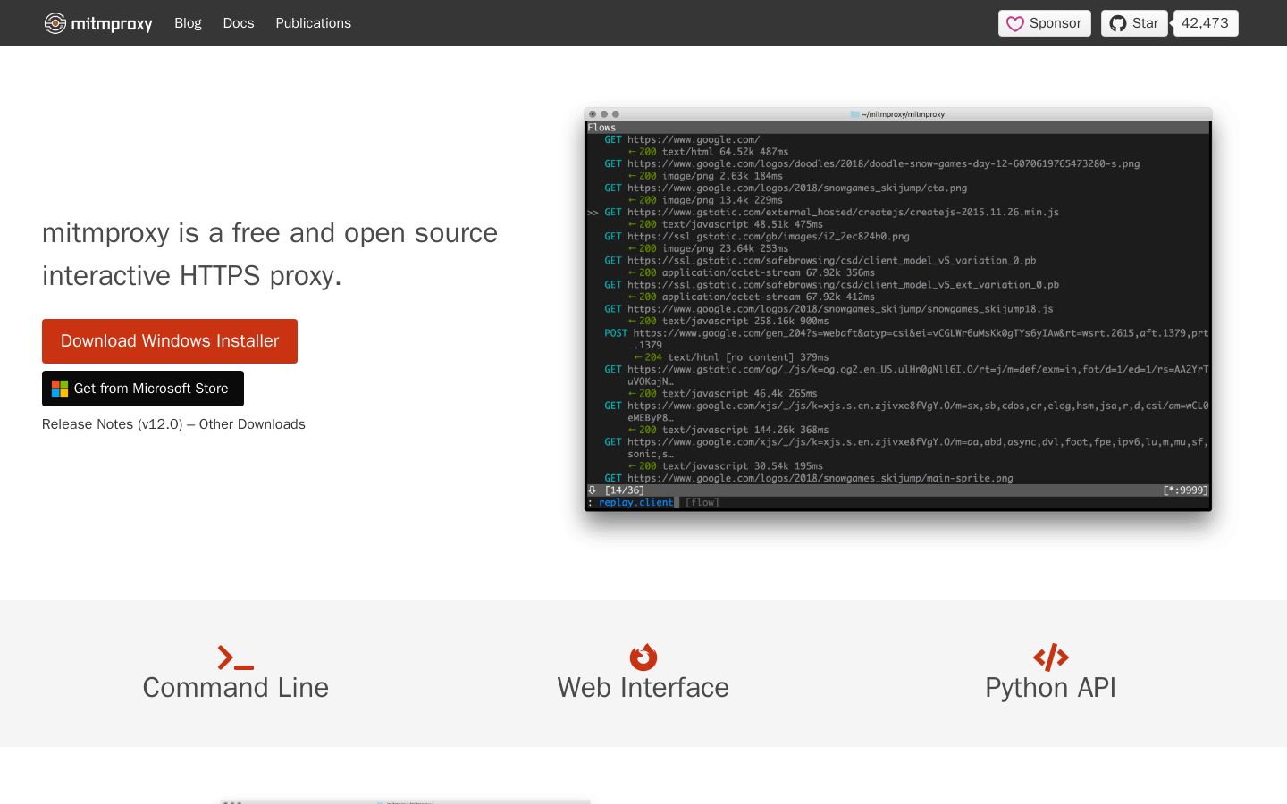This screenshot has height=804, width=1287.
Task: Select the Command Line heading
Action: [x=236, y=688]
